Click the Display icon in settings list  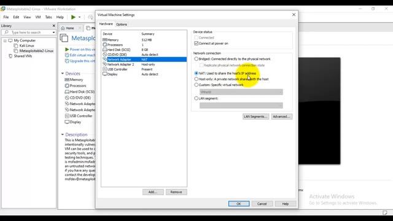[x=105, y=74]
